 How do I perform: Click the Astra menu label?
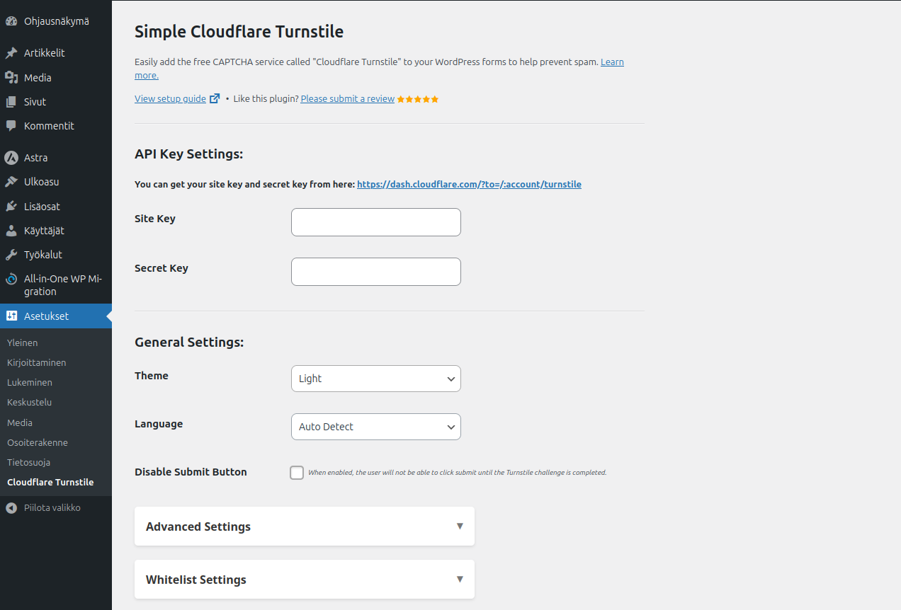coord(36,158)
